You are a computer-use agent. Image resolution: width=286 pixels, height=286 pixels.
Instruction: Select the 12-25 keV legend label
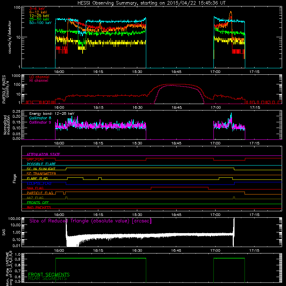click(x=39, y=16)
